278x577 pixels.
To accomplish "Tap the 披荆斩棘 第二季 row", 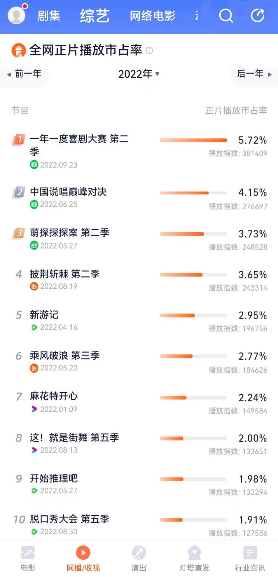I will (x=65, y=274).
